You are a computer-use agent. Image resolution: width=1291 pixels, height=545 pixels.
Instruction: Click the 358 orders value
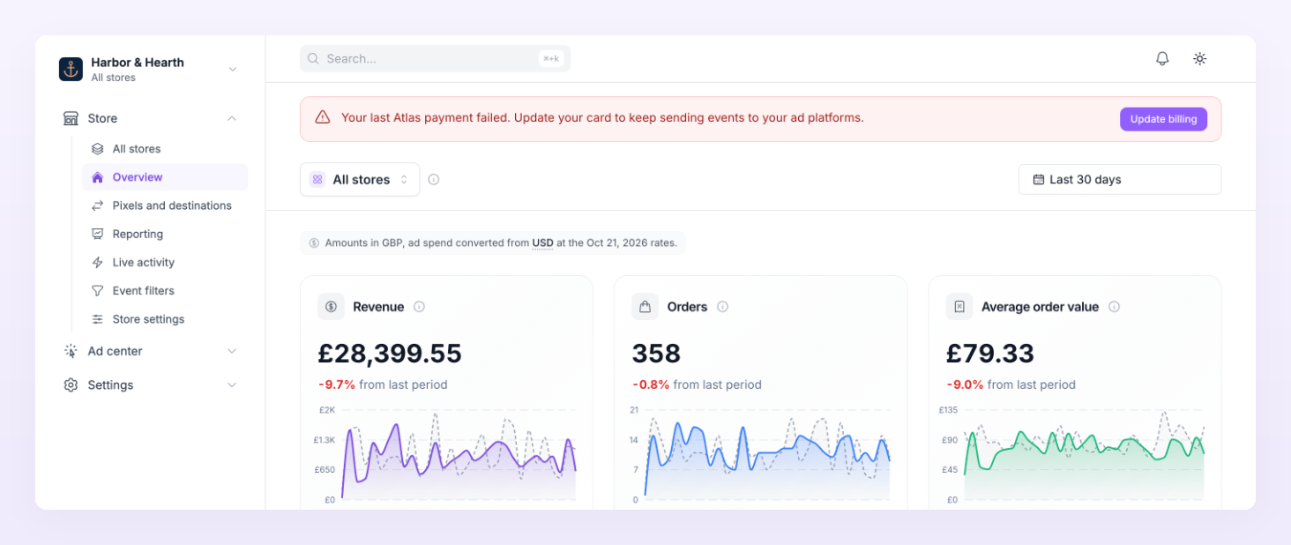656,354
